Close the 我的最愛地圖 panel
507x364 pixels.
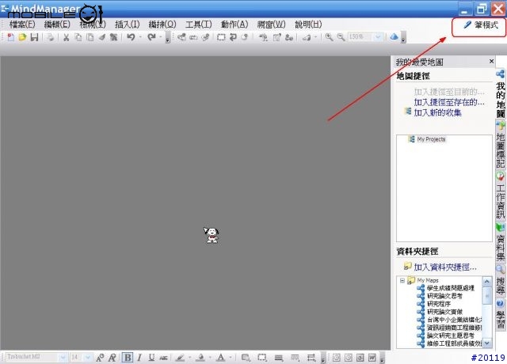click(491, 61)
